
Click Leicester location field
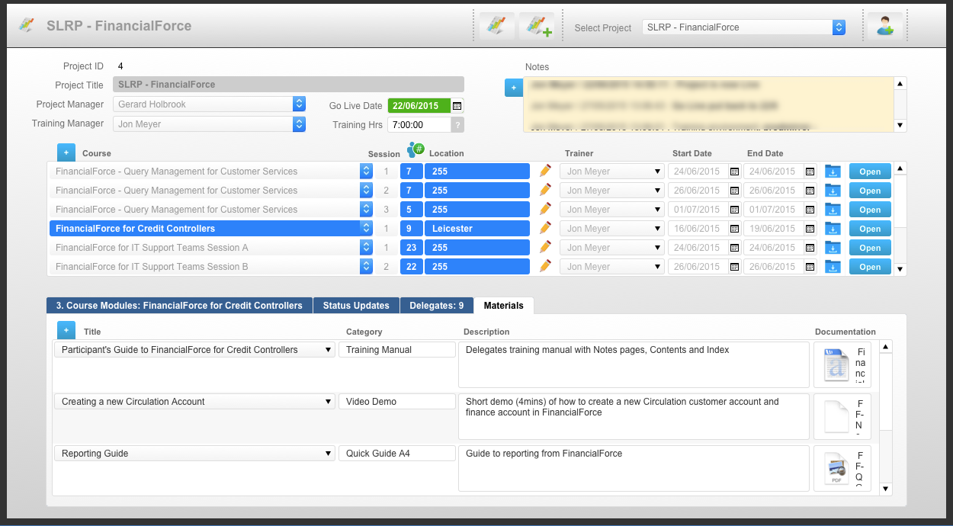click(477, 229)
